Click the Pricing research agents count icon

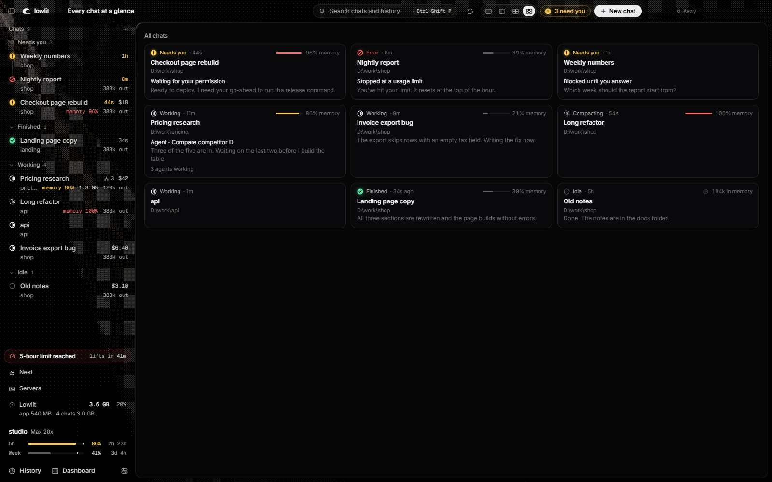(x=106, y=178)
